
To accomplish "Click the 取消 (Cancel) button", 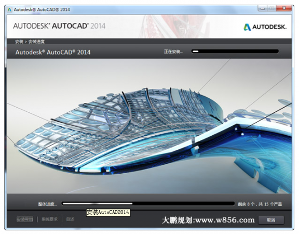I will click(x=271, y=220).
